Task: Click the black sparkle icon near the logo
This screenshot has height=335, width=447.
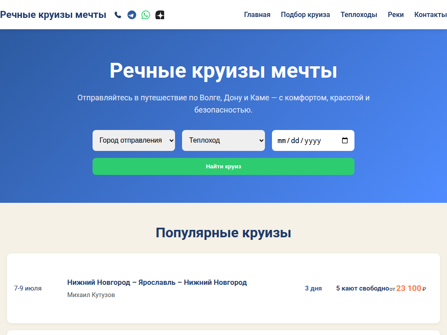Action: [159, 14]
